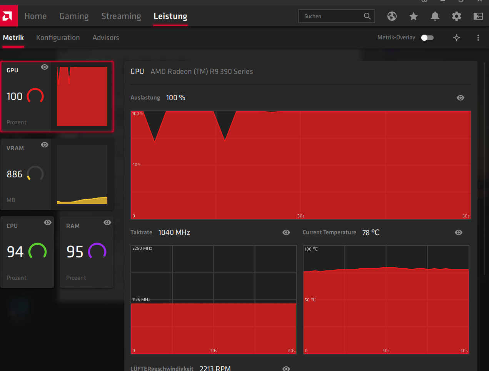Select the Leistung tab
The image size is (489, 371).
tap(170, 16)
